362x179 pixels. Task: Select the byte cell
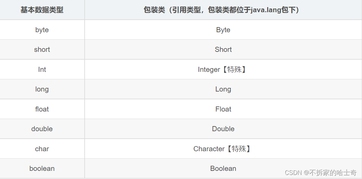pyautogui.click(x=42, y=30)
